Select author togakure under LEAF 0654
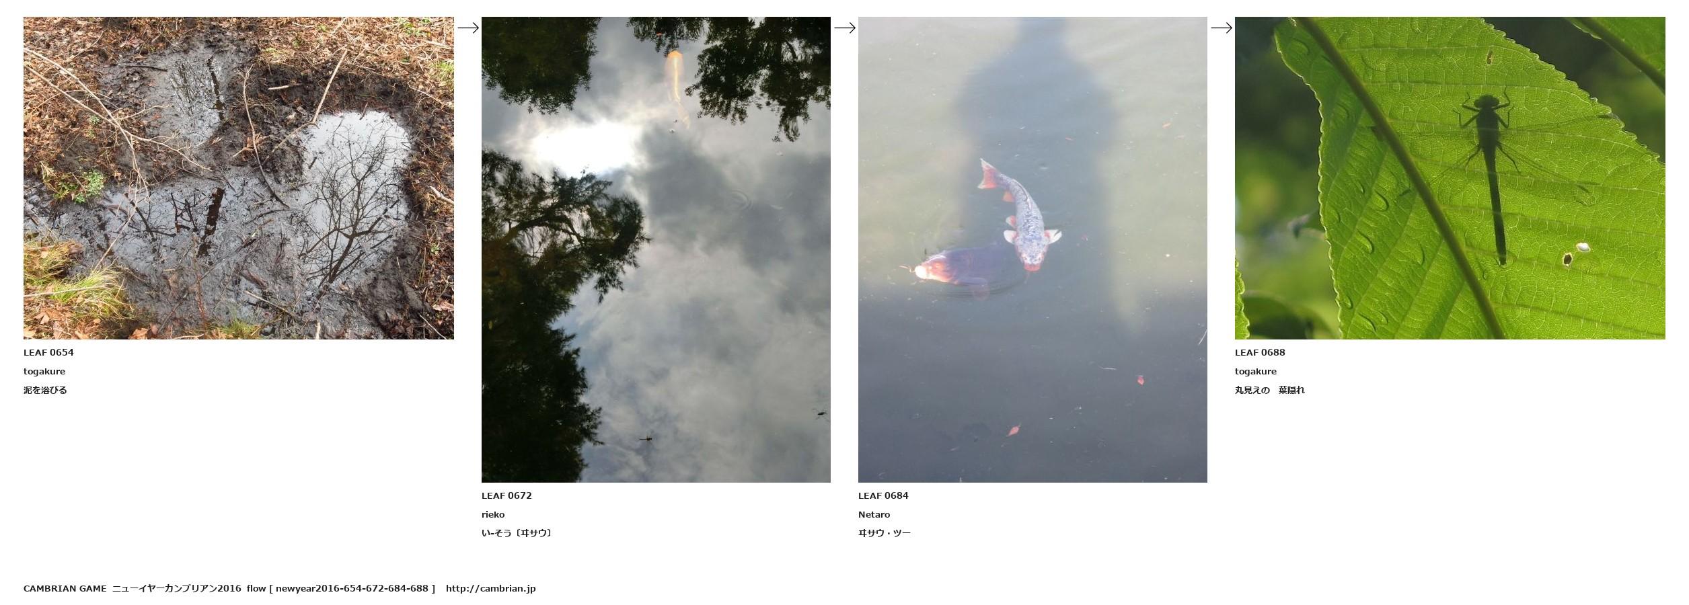This screenshot has height=605, width=1689. pyautogui.click(x=44, y=371)
